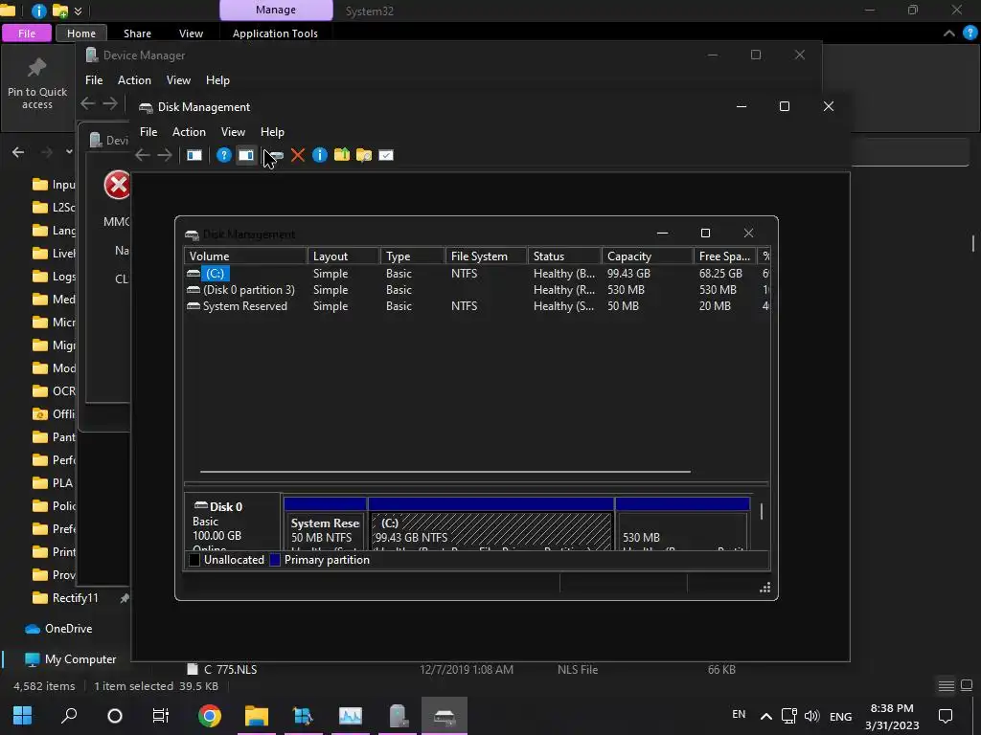The height and width of the screenshot is (735, 981).
Task: Click the disk drive toolbar icon
Action: [276, 155]
